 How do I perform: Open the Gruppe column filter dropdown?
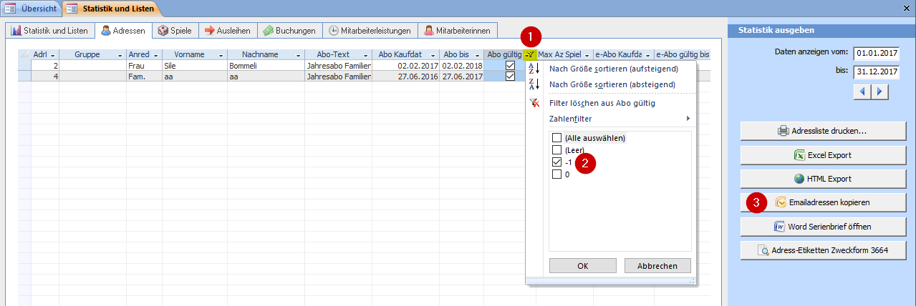[120, 55]
